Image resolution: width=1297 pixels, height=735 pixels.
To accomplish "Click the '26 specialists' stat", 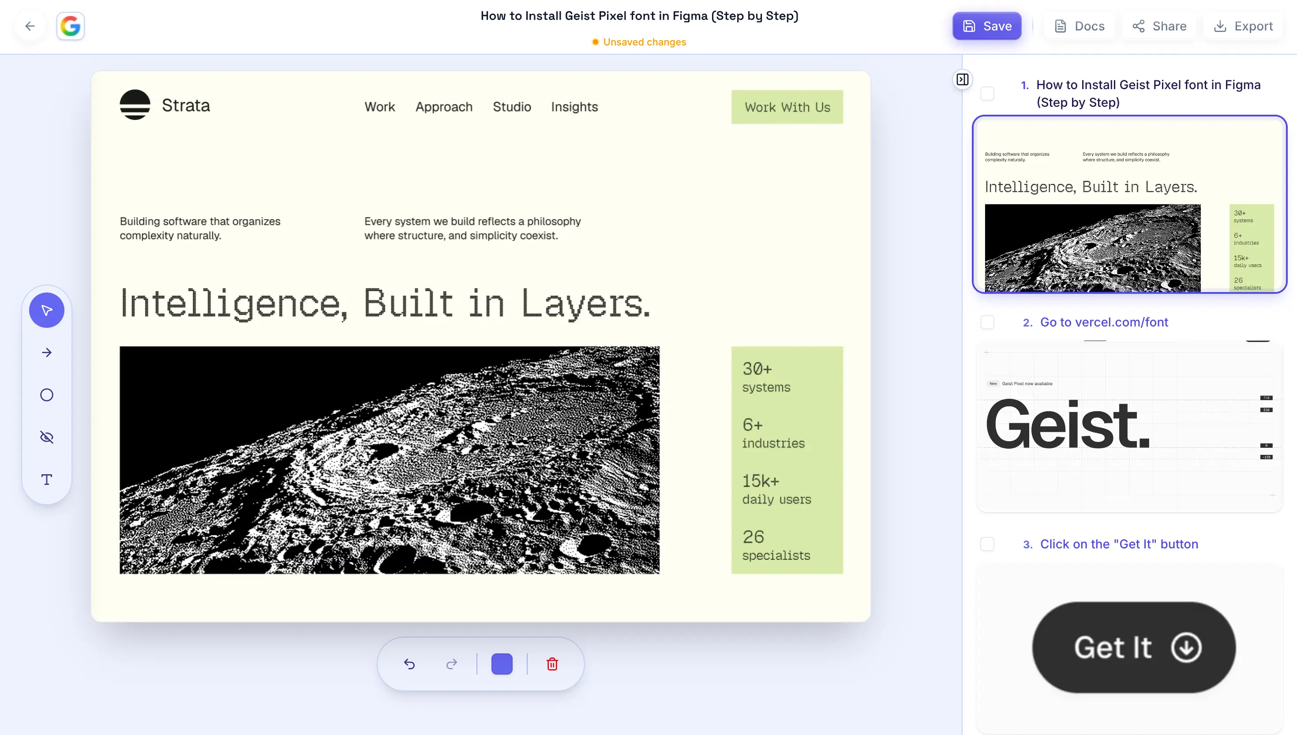I will pos(776,545).
